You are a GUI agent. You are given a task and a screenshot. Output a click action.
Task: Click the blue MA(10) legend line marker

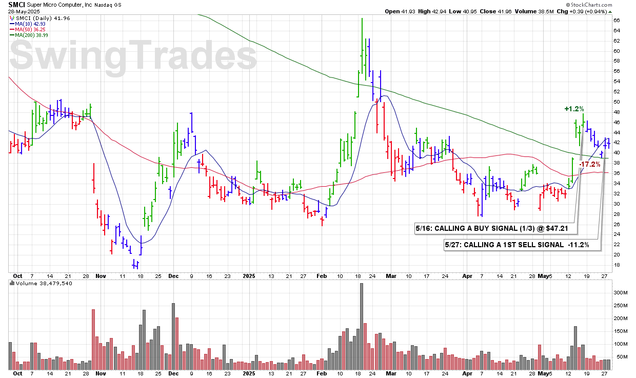pos(12,24)
